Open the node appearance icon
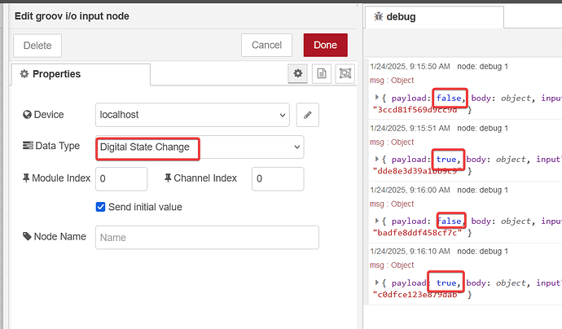The height and width of the screenshot is (329, 562). pyautogui.click(x=346, y=74)
